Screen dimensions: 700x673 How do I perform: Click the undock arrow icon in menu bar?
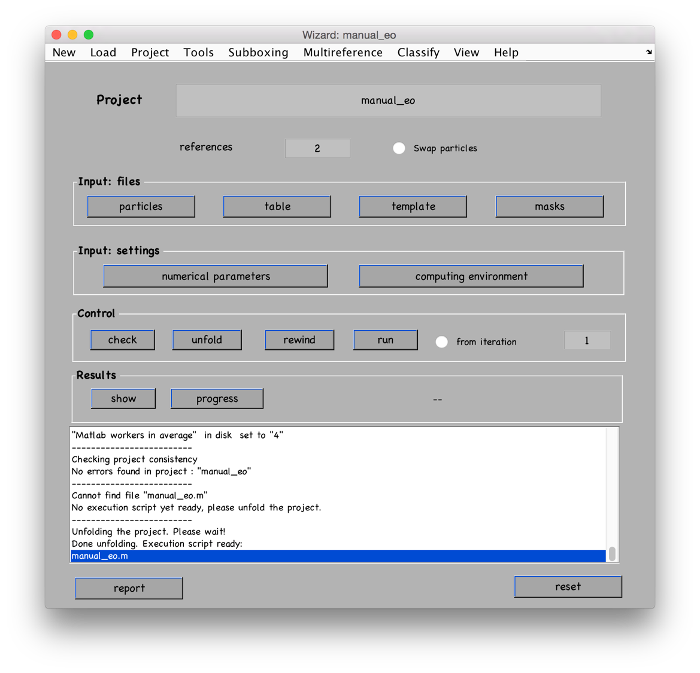pos(649,52)
